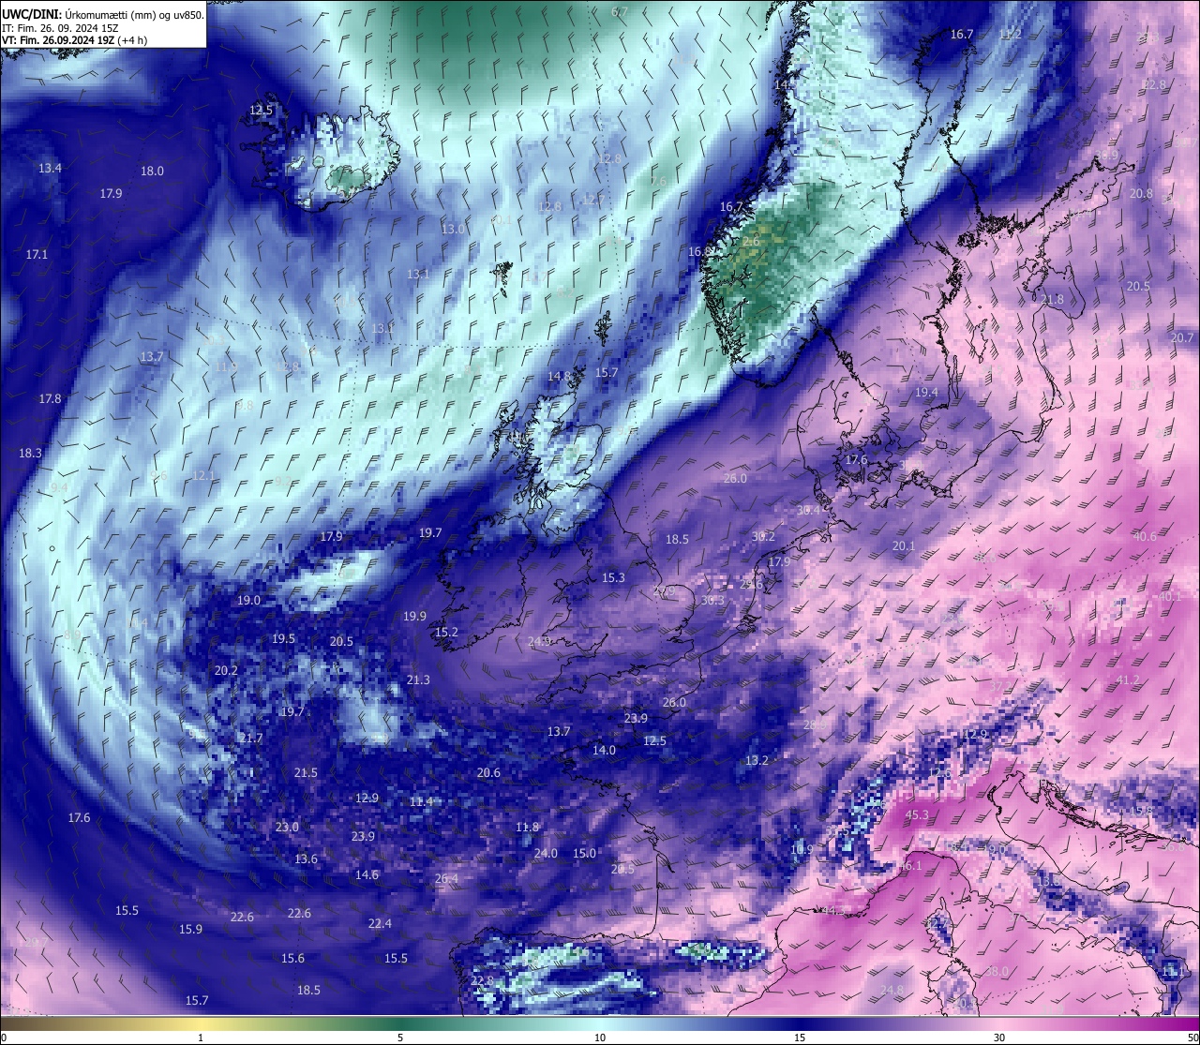Click the 19.4 value over southern Sweden
Image resolution: width=1200 pixels, height=1045 pixels.
tap(926, 393)
